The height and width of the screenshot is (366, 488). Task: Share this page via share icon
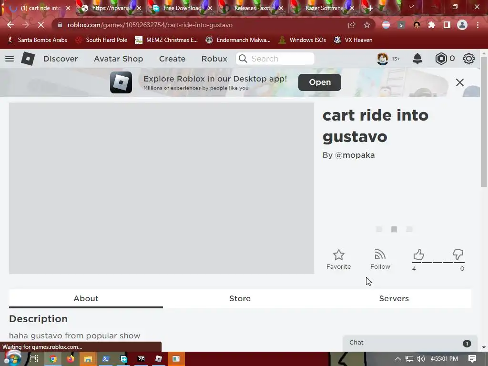[x=352, y=25]
